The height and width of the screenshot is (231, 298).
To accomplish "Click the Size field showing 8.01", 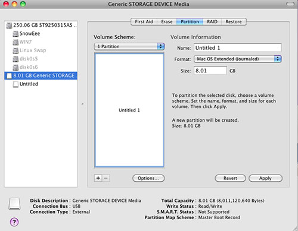I will 210,71.
